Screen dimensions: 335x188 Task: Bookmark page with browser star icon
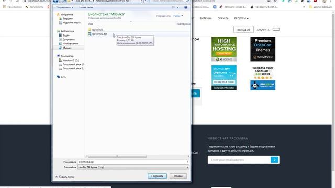(276, 1)
